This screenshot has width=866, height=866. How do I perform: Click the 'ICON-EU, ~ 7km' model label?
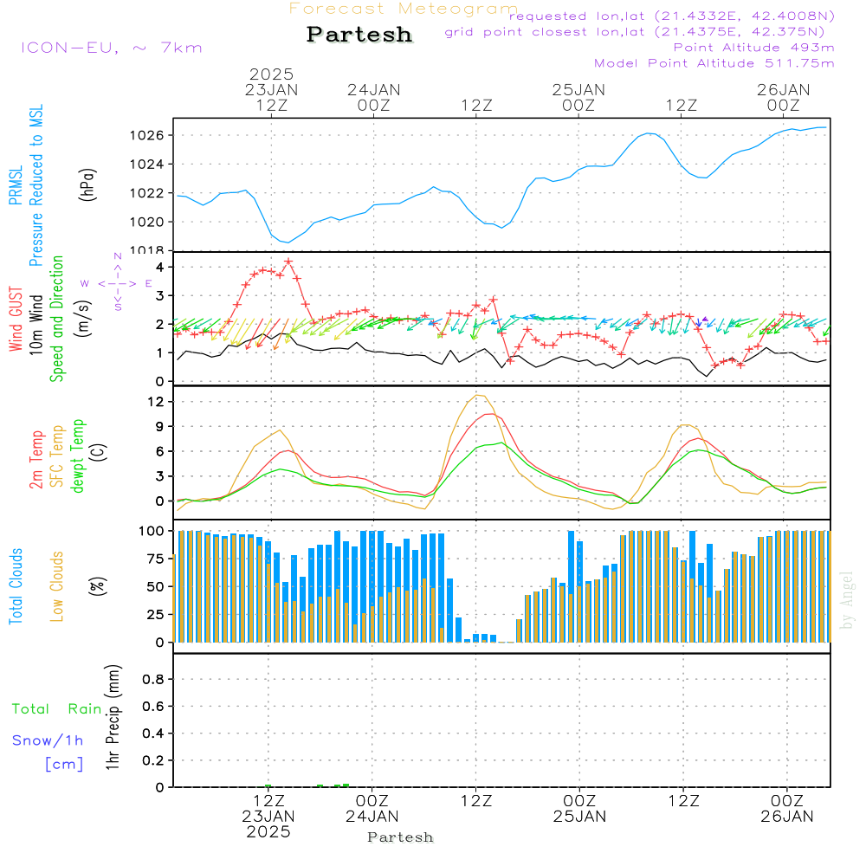(x=112, y=48)
